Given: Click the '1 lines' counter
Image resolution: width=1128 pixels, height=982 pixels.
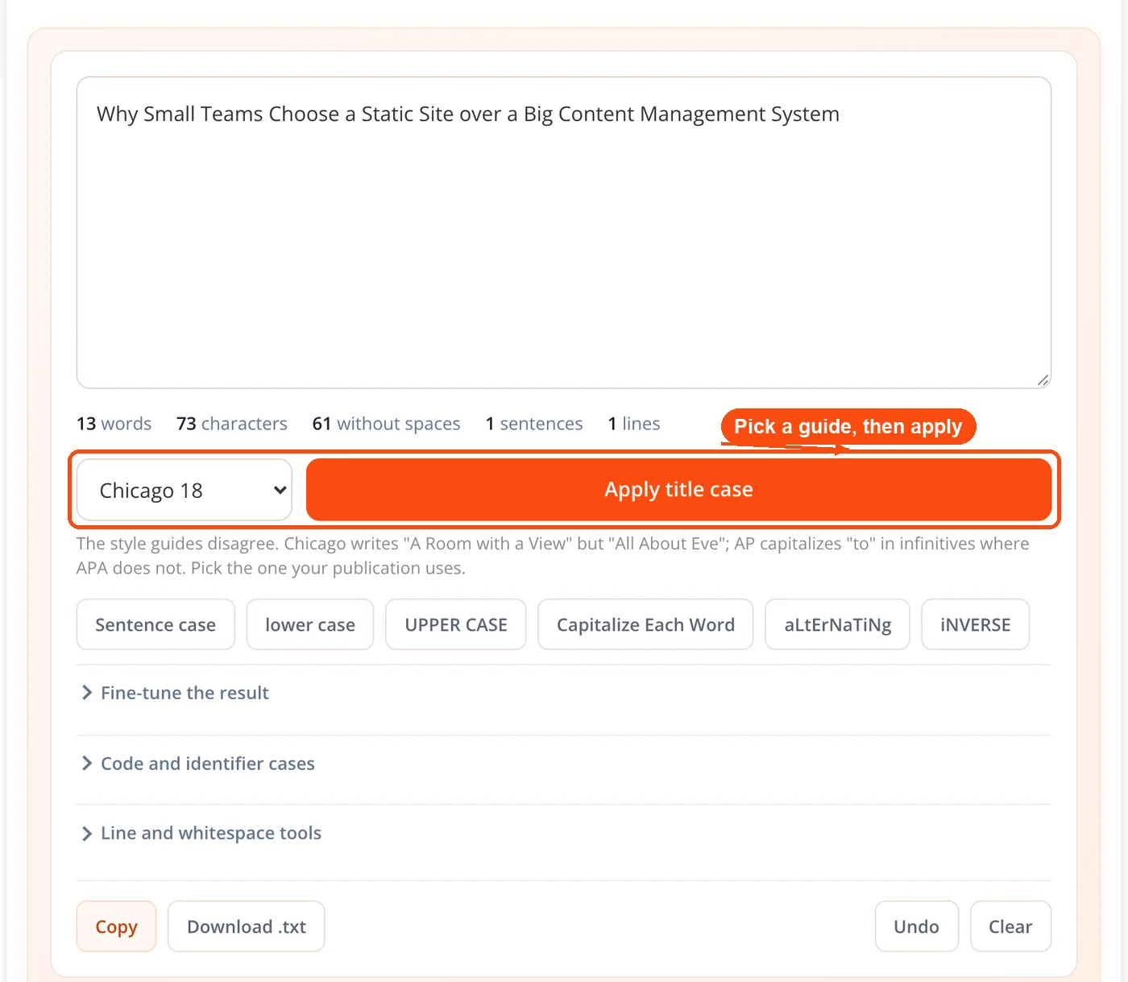Looking at the screenshot, I should pos(634,424).
